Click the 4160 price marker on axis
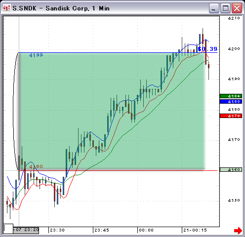 point(231,169)
